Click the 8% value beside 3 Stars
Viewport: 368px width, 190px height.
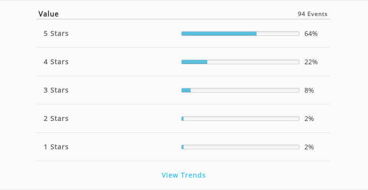pos(309,90)
